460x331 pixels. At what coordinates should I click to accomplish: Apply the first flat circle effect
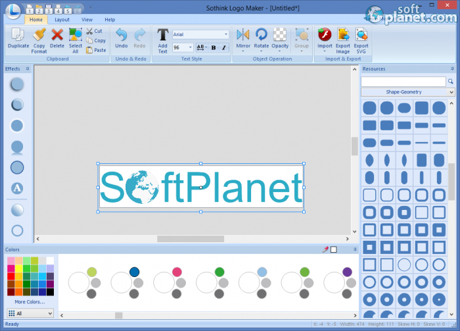(x=17, y=84)
